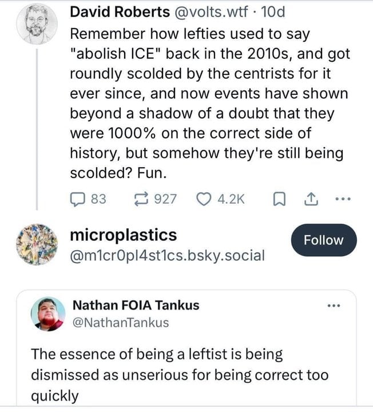Open Nathan FOIA Tankus name link
Viewport: 373px width, 412px height.
coord(137,305)
